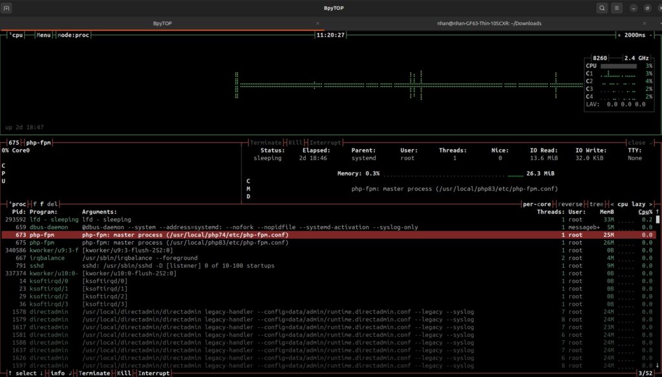Open the BpyTOP Menu option
Image resolution: width=662 pixels, height=377 pixels.
point(44,35)
